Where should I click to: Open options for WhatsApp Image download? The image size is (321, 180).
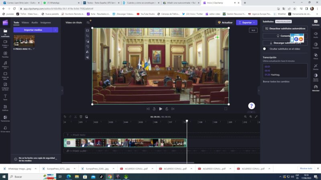(x=36, y=169)
